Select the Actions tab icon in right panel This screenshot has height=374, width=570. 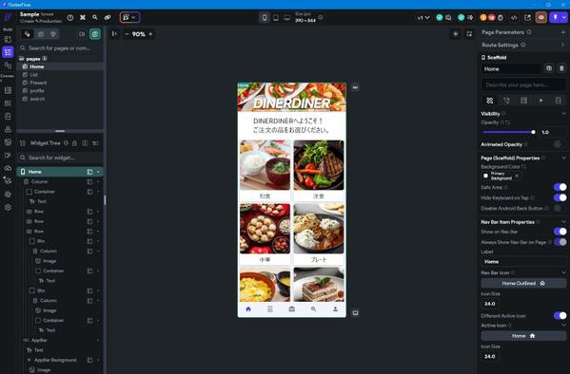pyautogui.click(x=506, y=101)
